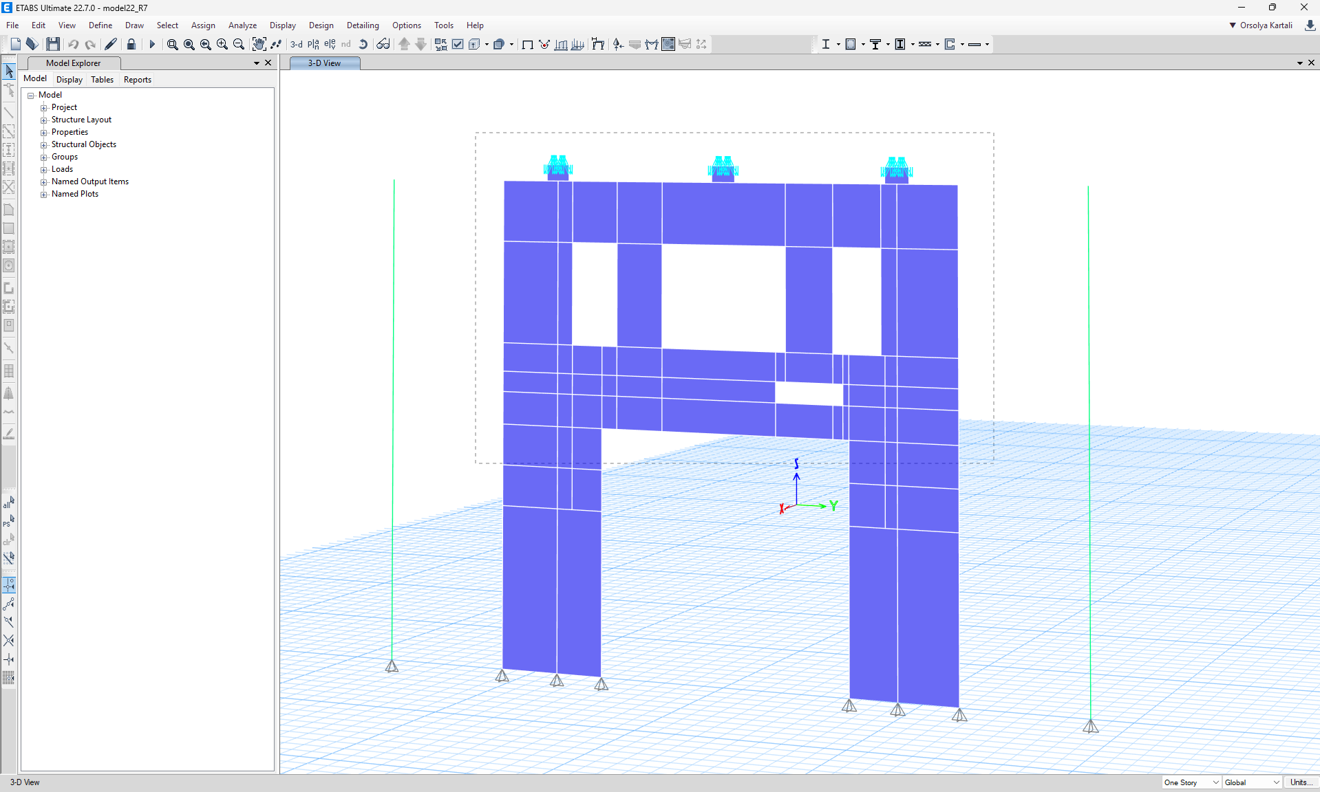
Task: Select the Pan hand tool
Action: pyautogui.click(x=258, y=44)
